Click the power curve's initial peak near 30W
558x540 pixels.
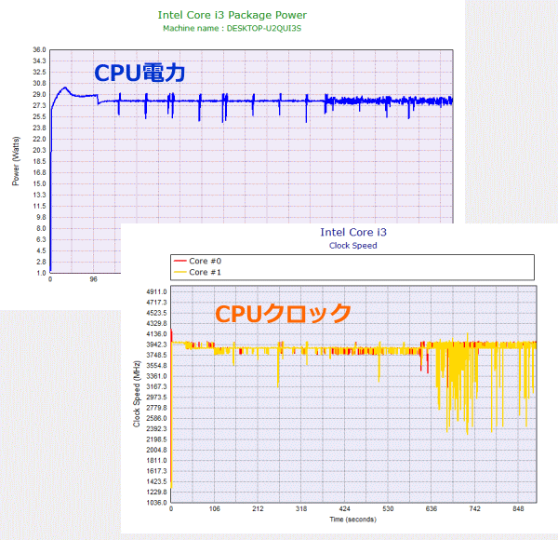coord(65,88)
